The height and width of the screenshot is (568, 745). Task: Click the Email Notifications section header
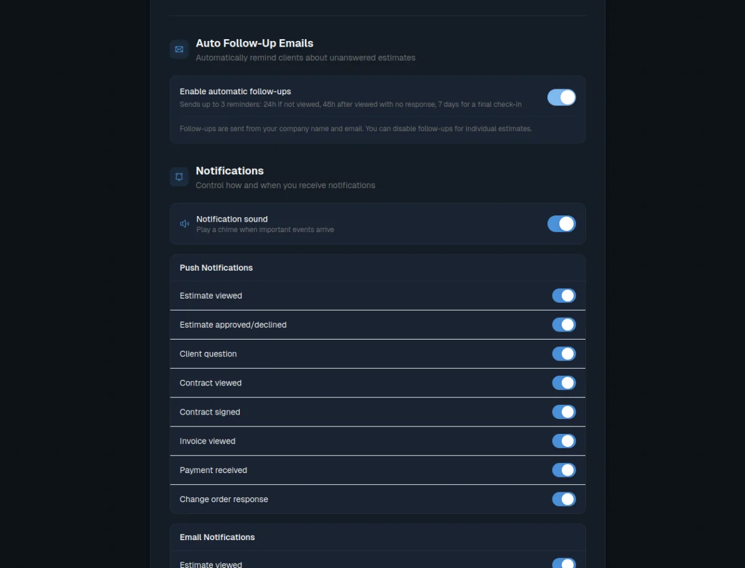[217, 537]
